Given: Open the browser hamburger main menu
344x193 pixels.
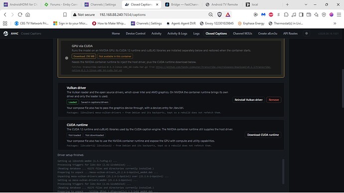Looking at the screenshot, I should click(x=339, y=14).
